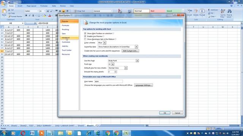Open the Font size dropdown in the dialog
The height and width of the screenshot is (136, 243).
click(x=113, y=64)
